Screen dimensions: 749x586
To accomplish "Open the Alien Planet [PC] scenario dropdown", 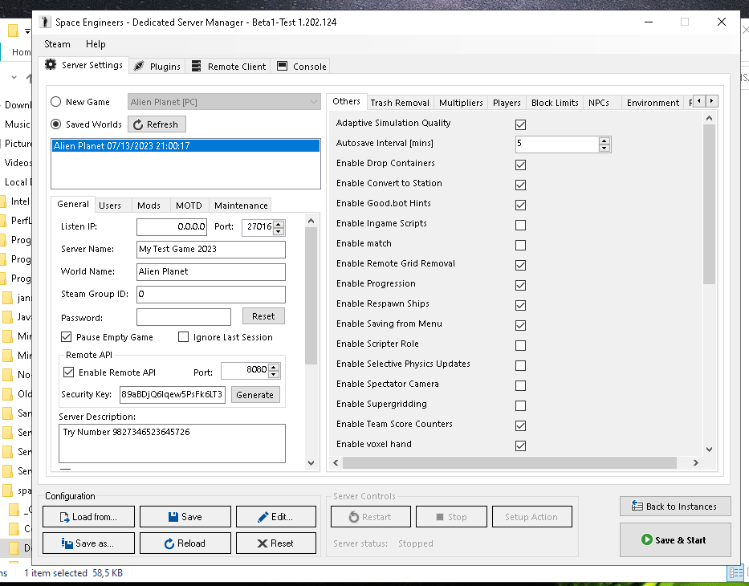I will [x=224, y=102].
